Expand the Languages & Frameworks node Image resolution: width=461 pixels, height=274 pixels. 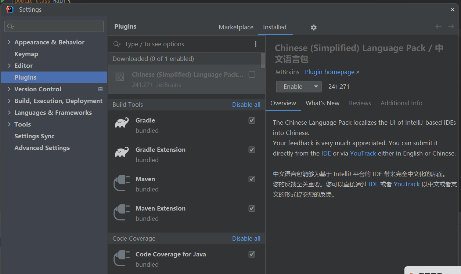click(9, 113)
